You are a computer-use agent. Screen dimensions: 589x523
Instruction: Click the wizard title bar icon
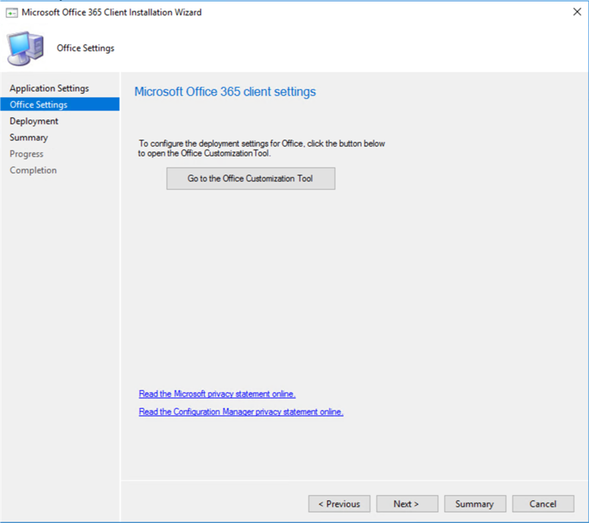tap(11, 13)
